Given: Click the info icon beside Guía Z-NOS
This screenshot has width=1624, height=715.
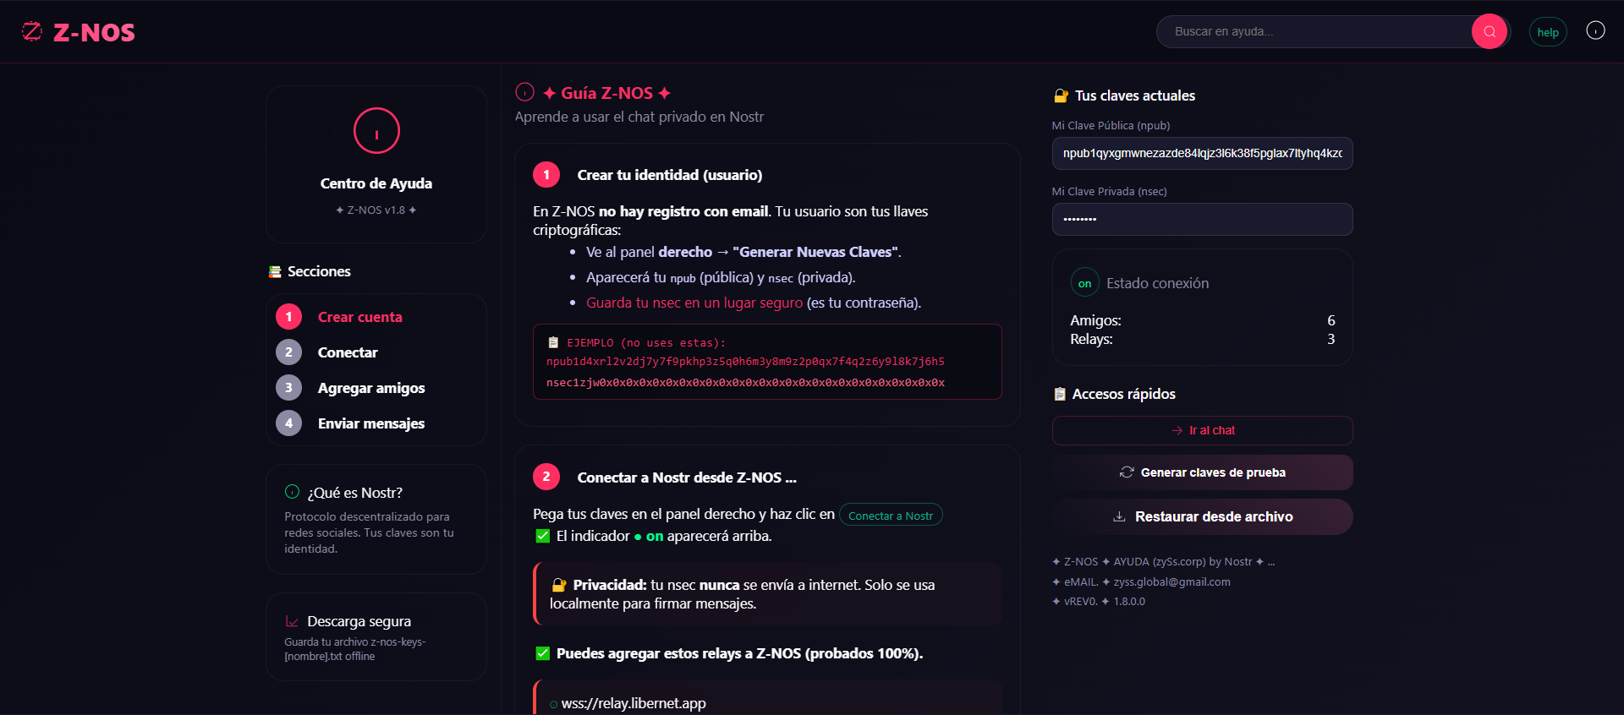Looking at the screenshot, I should click(525, 92).
